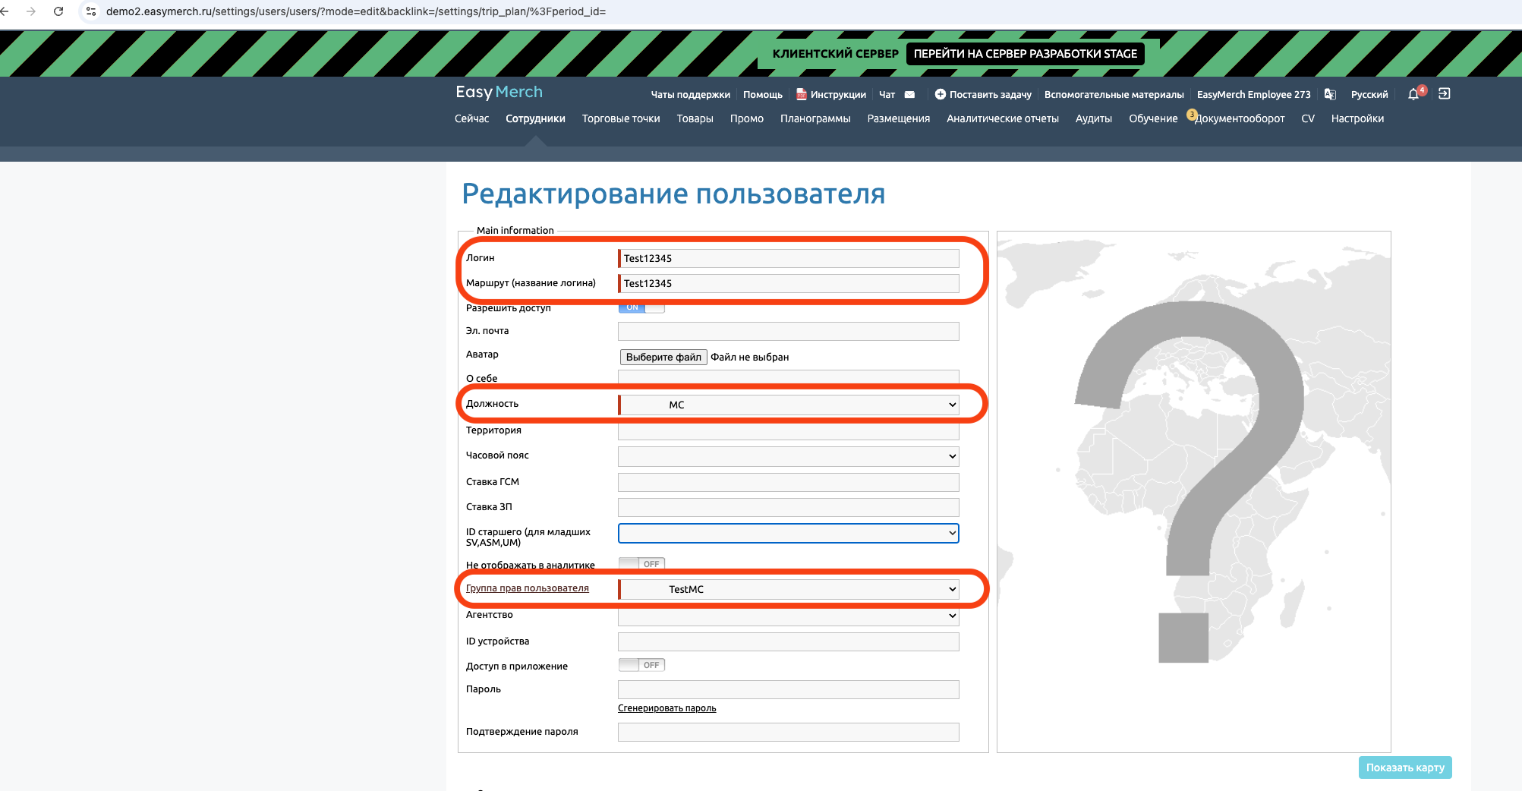Click the Эл. почта input field
Image resolution: width=1522 pixels, height=791 pixels.
[x=789, y=331]
